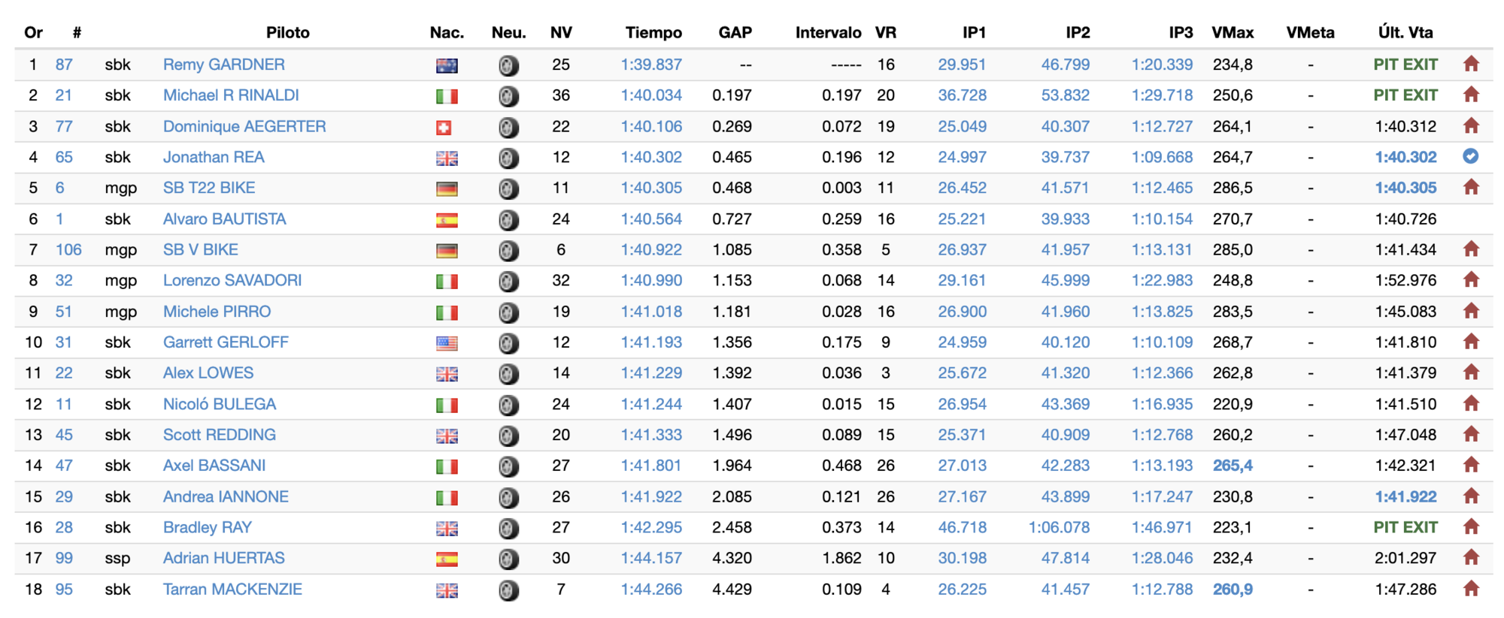
Task: Click the Últ. Vta column header
Action: [1405, 32]
